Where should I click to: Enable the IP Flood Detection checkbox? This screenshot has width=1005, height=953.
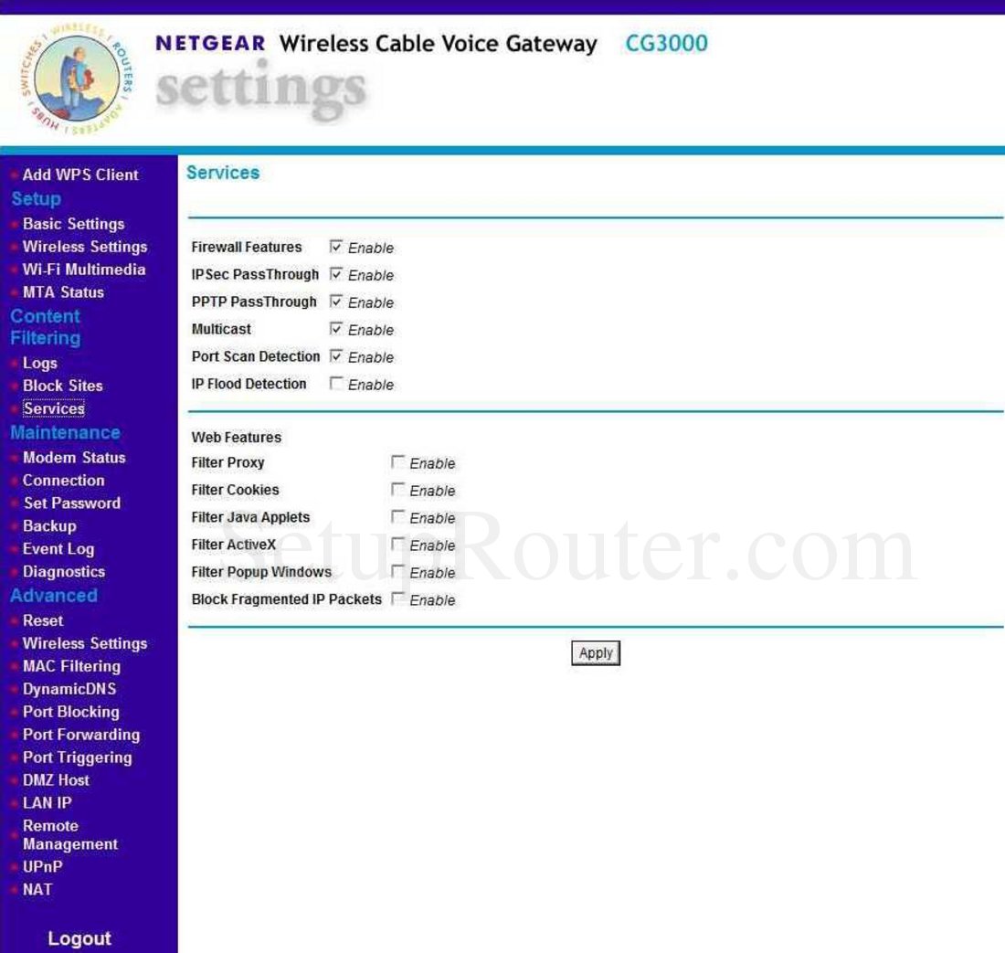336,383
